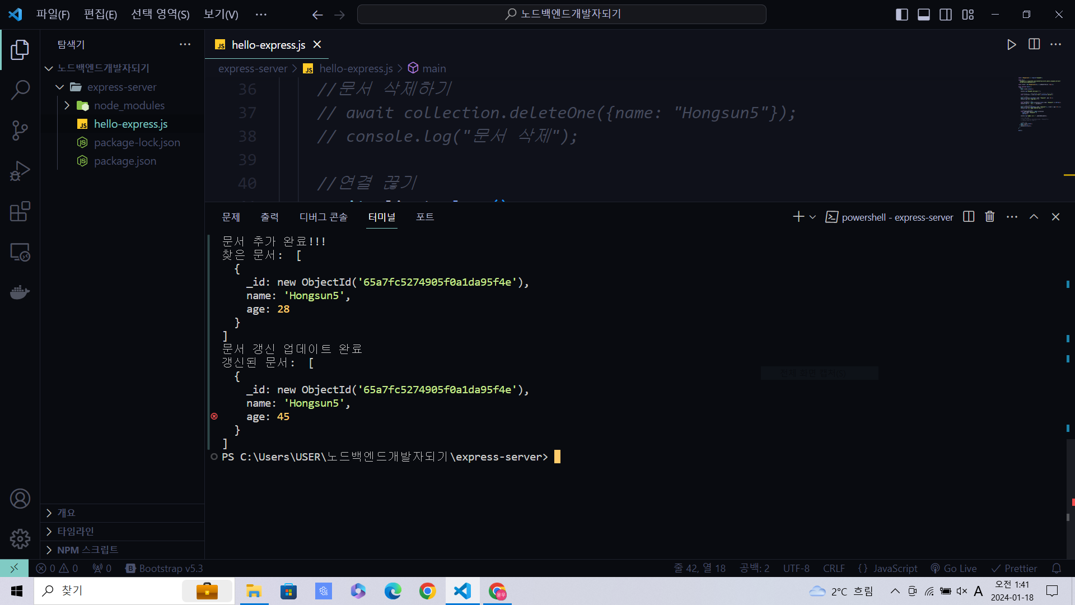Image resolution: width=1075 pixels, height=605 pixels.
Task: Toggle the primary sidebar visibility
Action: click(901, 15)
